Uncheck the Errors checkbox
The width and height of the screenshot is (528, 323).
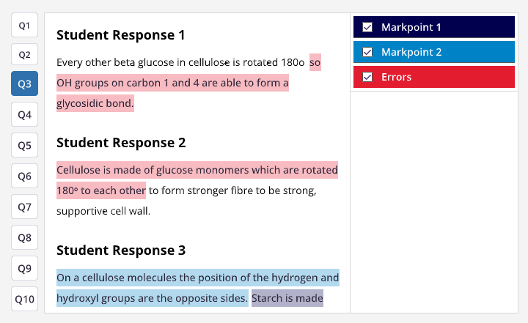(x=368, y=77)
